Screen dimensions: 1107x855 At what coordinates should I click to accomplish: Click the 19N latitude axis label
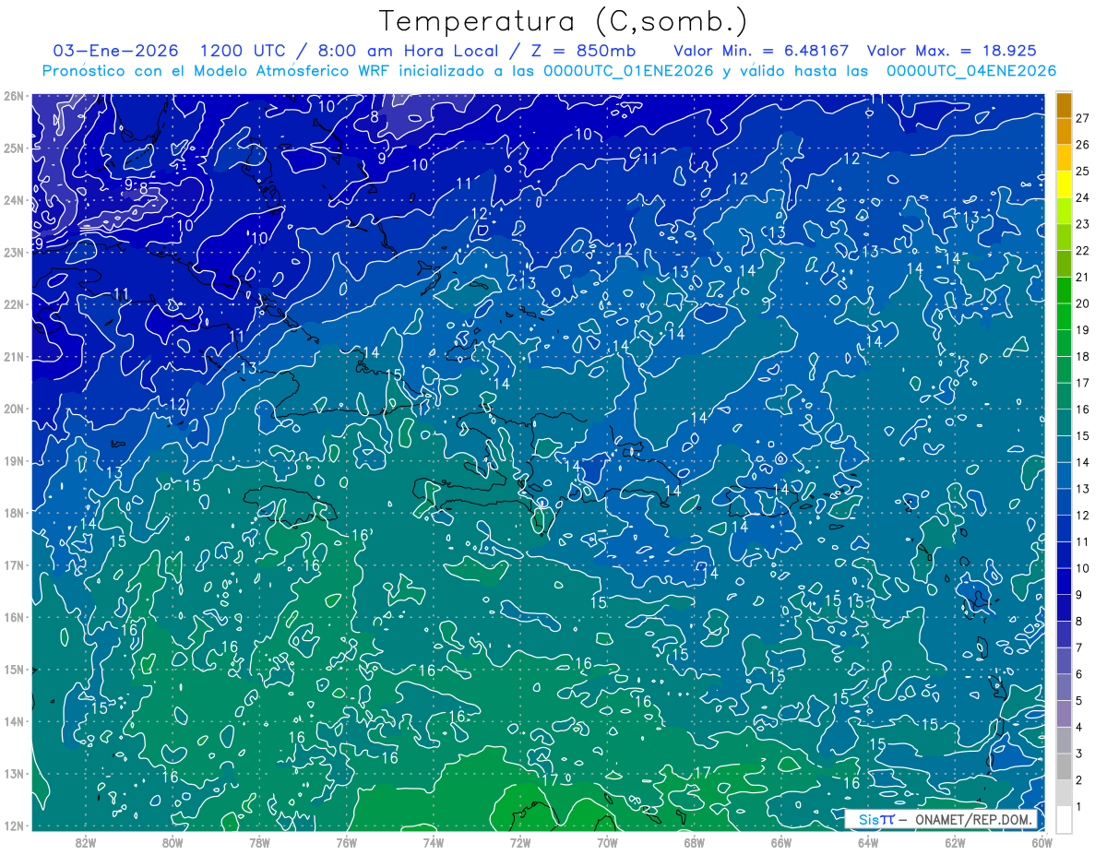pyautogui.click(x=13, y=460)
